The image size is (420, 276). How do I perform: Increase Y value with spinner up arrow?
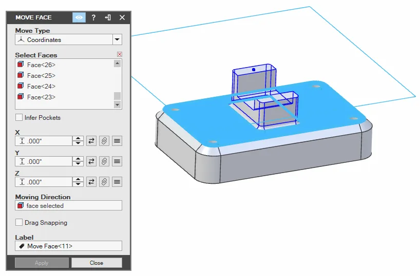78,159
